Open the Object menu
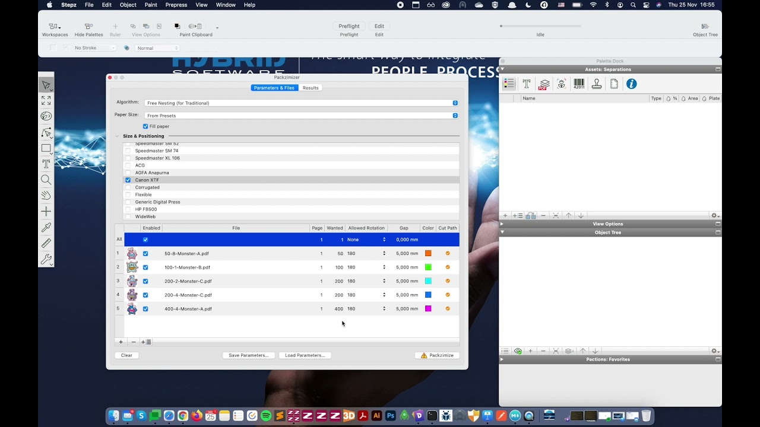The width and height of the screenshot is (760, 427). (128, 5)
